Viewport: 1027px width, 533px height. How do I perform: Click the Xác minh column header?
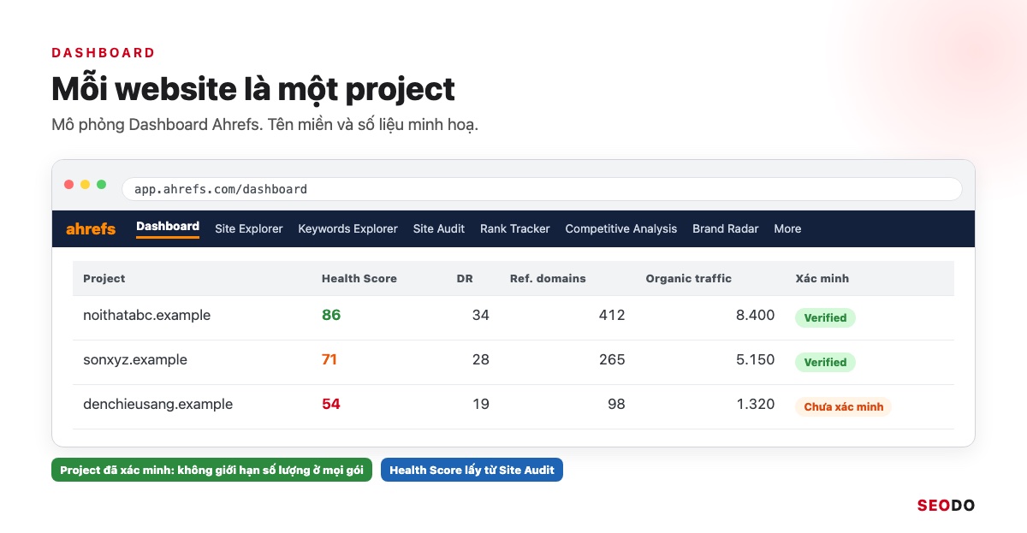pos(822,278)
